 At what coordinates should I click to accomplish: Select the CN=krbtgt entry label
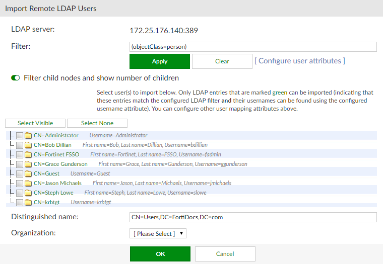(x=47, y=202)
